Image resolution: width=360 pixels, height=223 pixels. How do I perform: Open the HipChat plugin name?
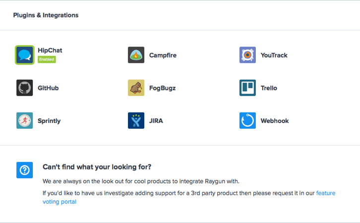tap(50, 51)
